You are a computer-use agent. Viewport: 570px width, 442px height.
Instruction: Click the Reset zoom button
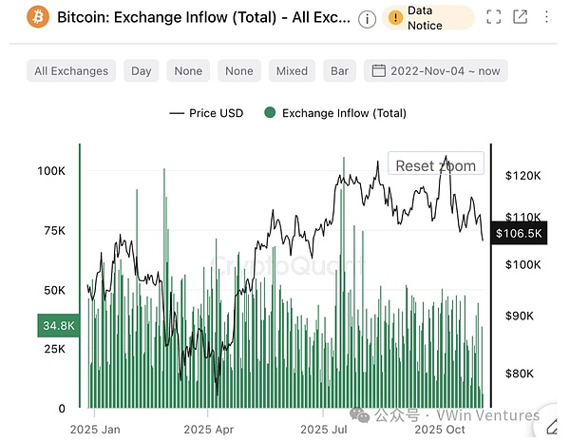[x=435, y=165]
